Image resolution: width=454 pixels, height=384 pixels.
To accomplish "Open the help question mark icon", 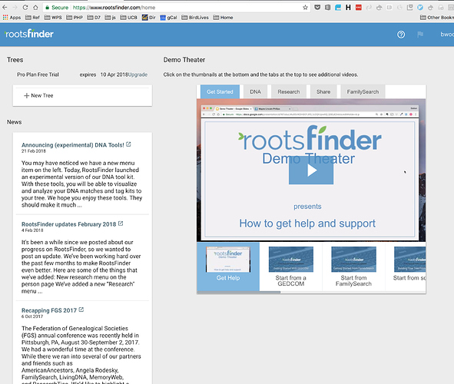I will pos(401,35).
